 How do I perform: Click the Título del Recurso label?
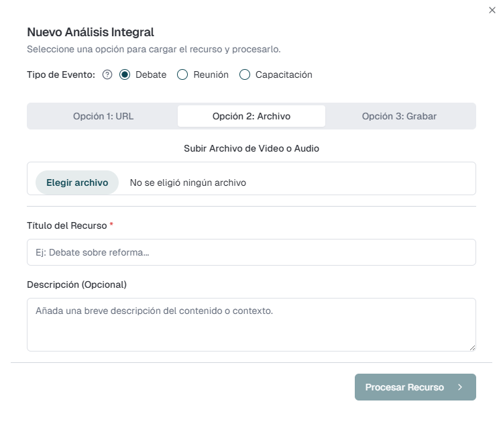coord(66,225)
